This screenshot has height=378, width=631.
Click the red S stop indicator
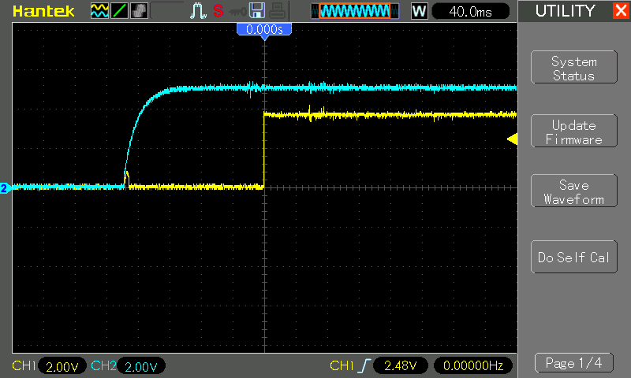[x=218, y=11]
